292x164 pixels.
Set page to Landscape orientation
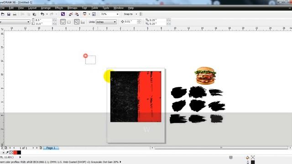(69, 22)
